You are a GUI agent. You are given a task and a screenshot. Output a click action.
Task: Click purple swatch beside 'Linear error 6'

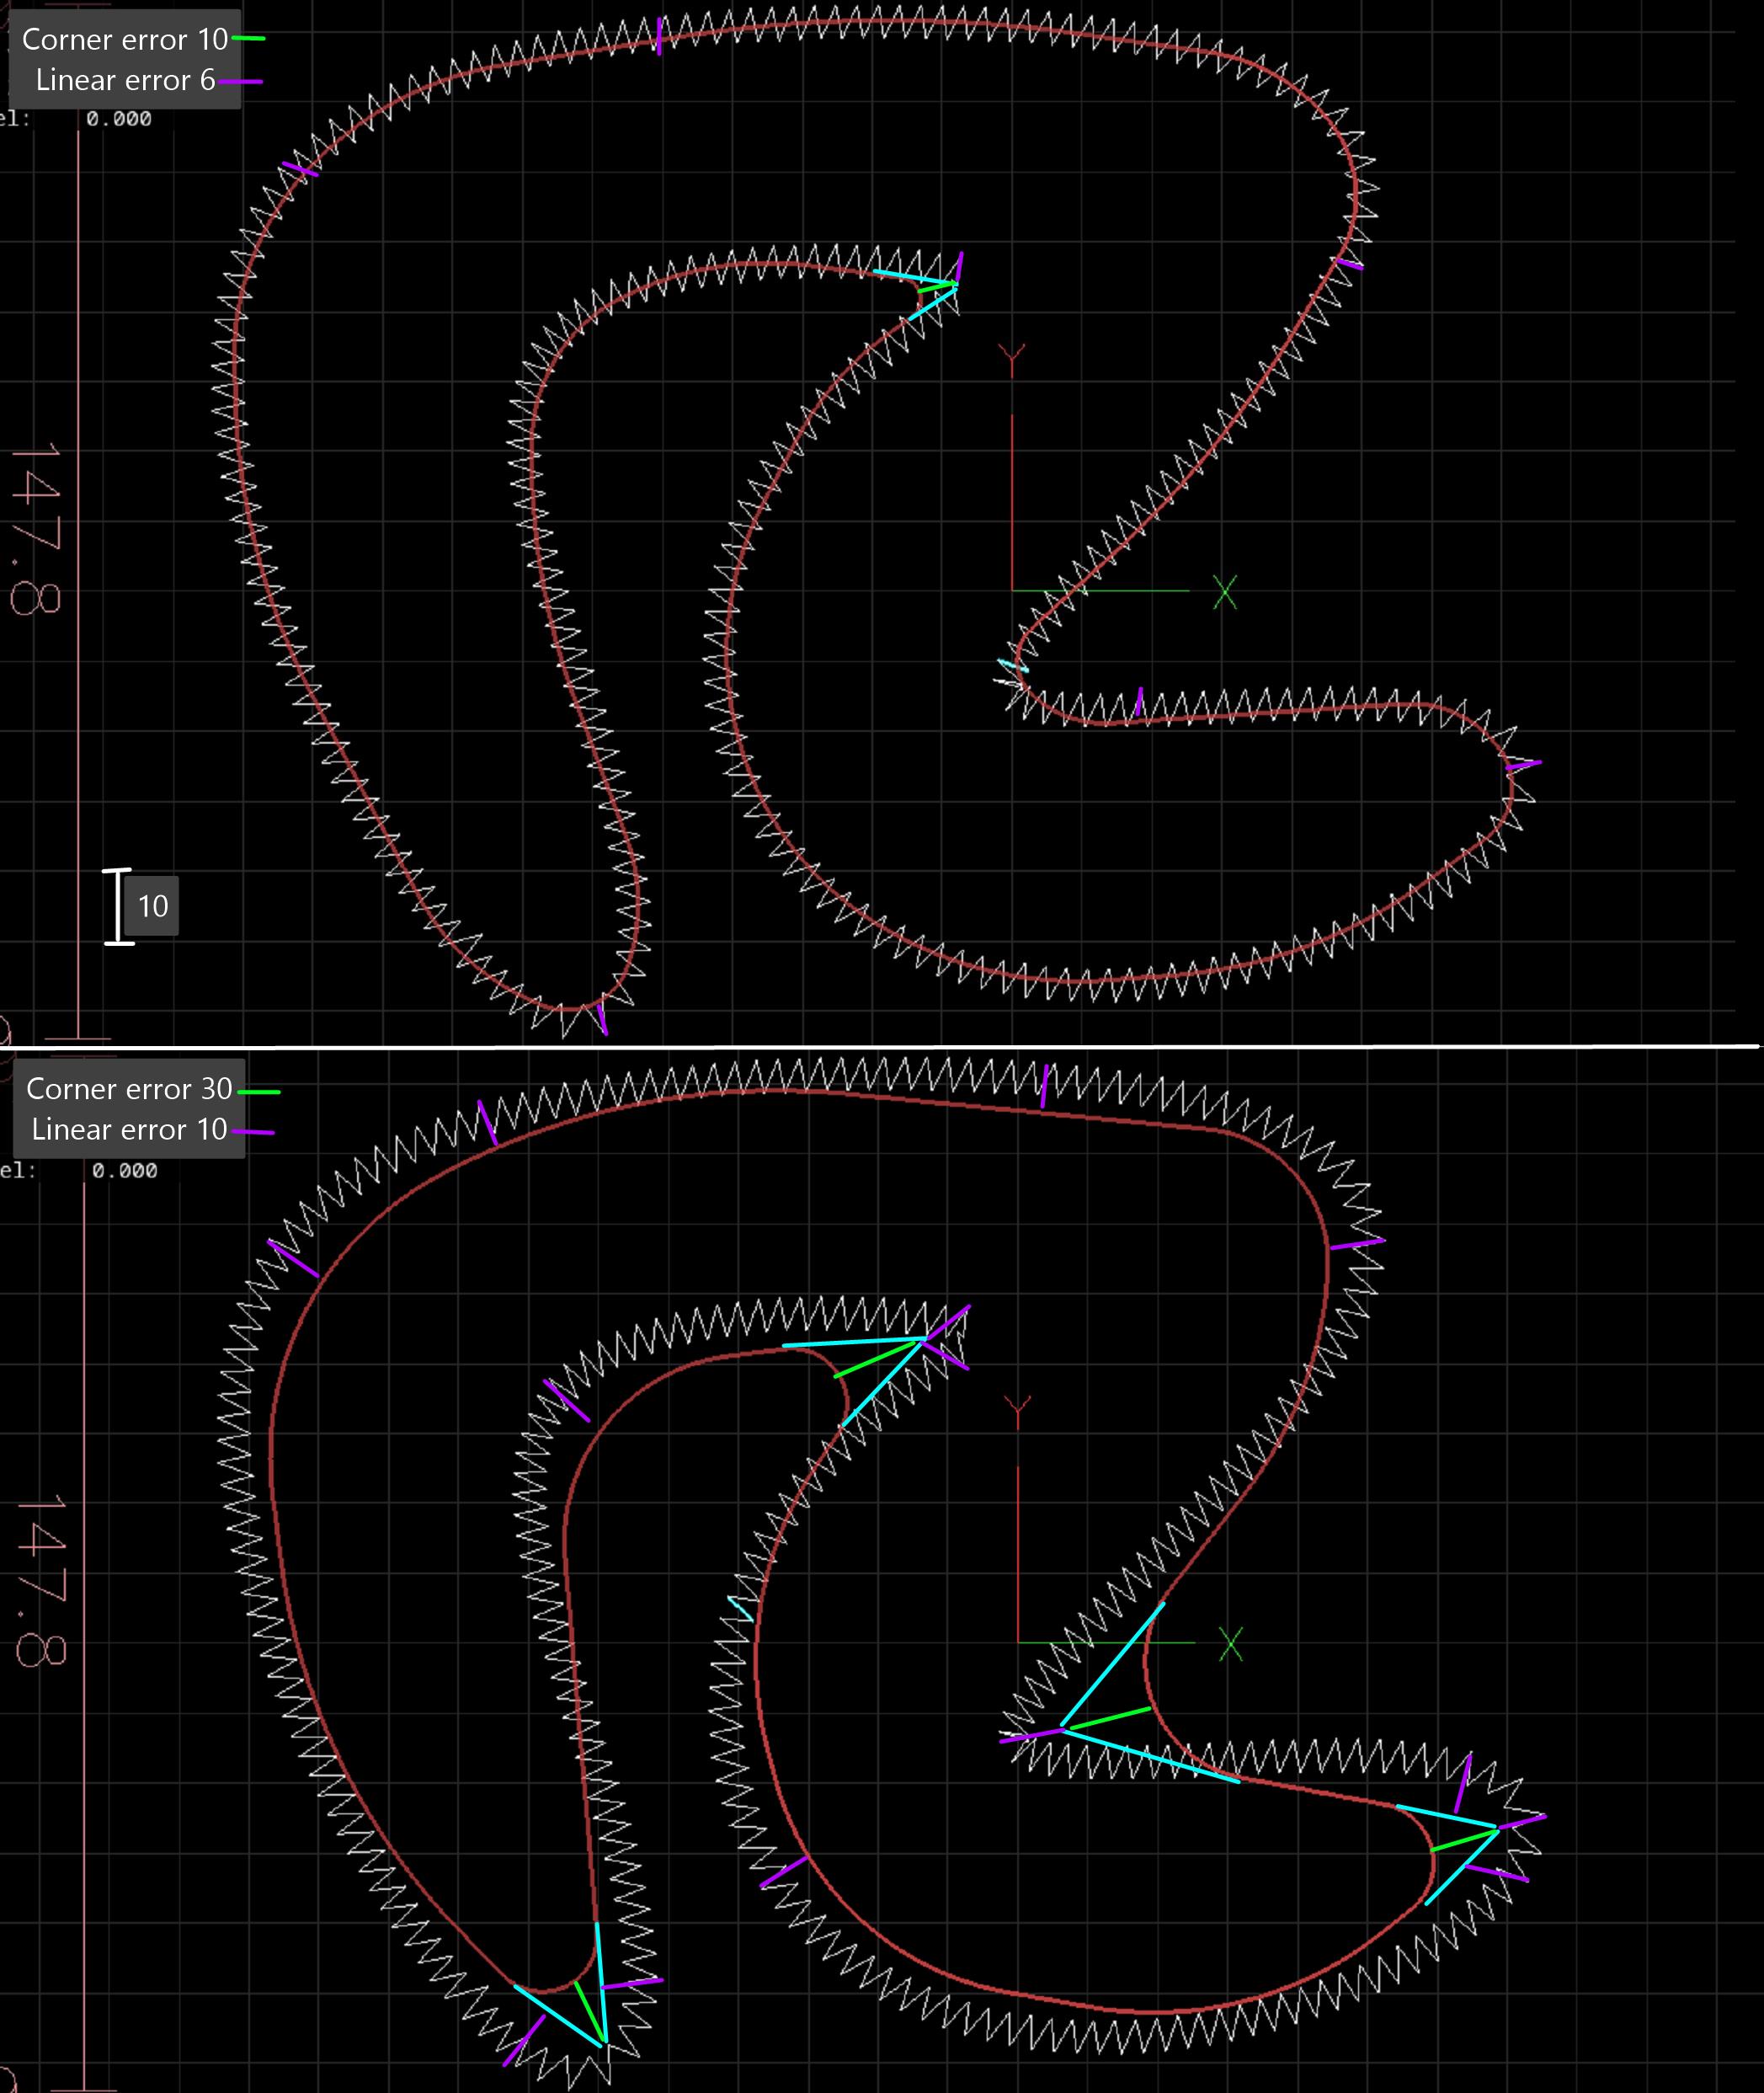click(x=241, y=81)
